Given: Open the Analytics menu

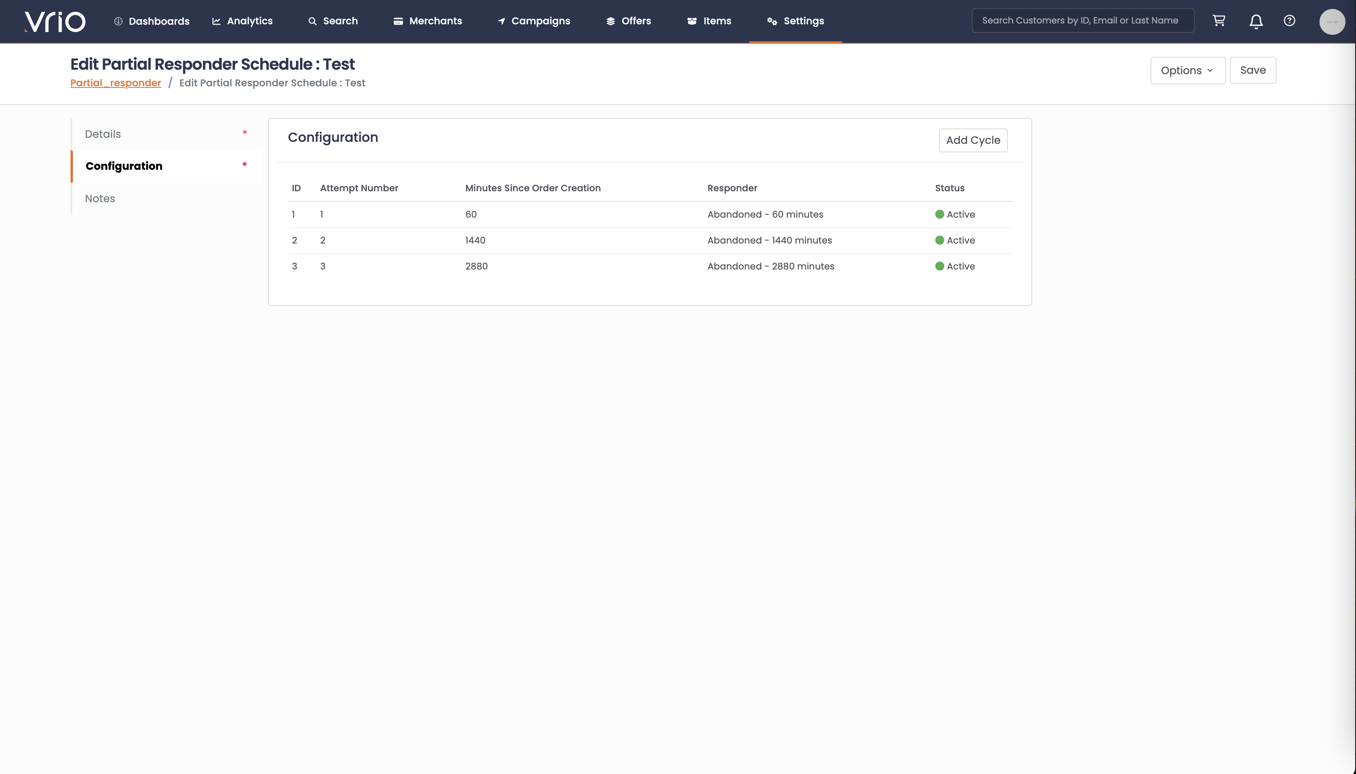Looking at the screenshot, I should [x=242, y=21].
